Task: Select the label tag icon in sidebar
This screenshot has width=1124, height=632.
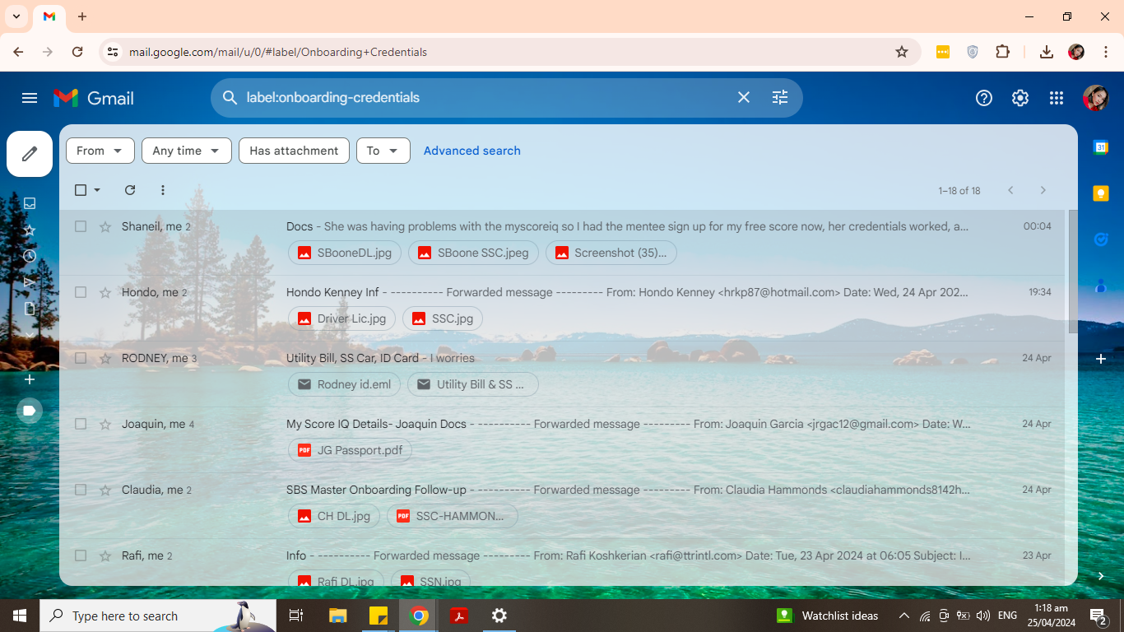Action: coord(30,410)
